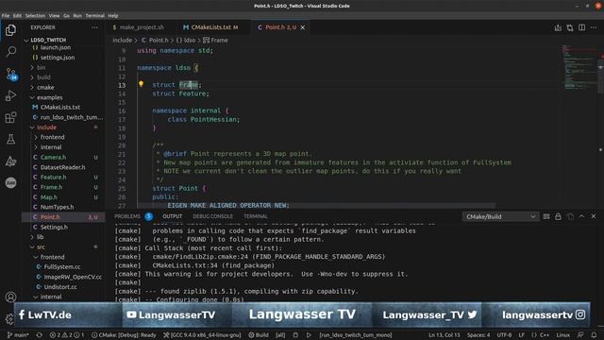Image resolution: width=604 pixels, height=340 pixels.
Task: Open FullSystem.cc in explorer
Action: (63, 266)
